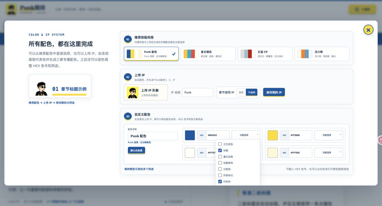Click the 保存我的 IP button
The height and width of the screenshot is (206, 382).
(x=274, y=93)
